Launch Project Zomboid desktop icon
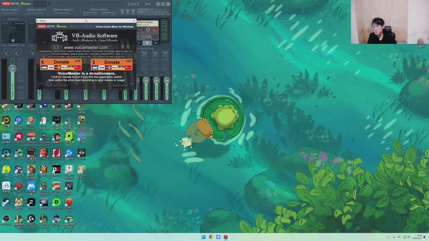Screen dimensions: 429x241 coord(31,122)
